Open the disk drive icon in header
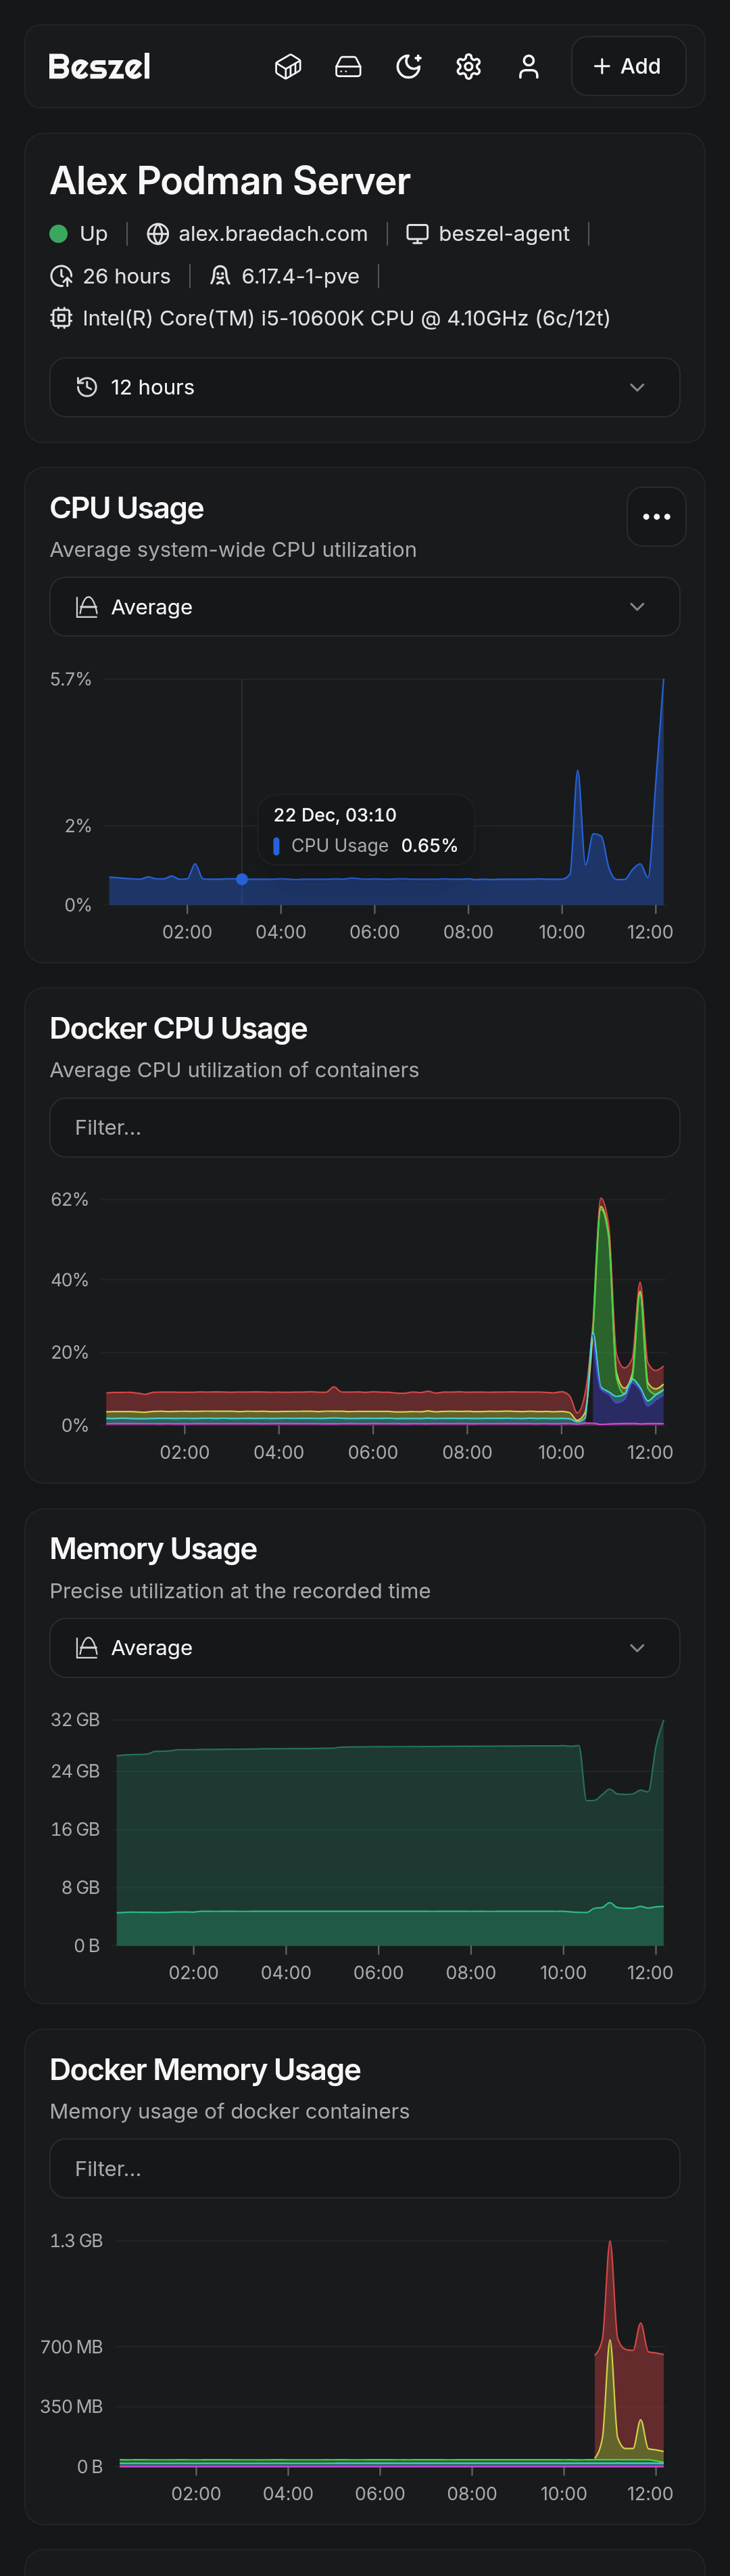730x2576 pixels. coord(349,67)
